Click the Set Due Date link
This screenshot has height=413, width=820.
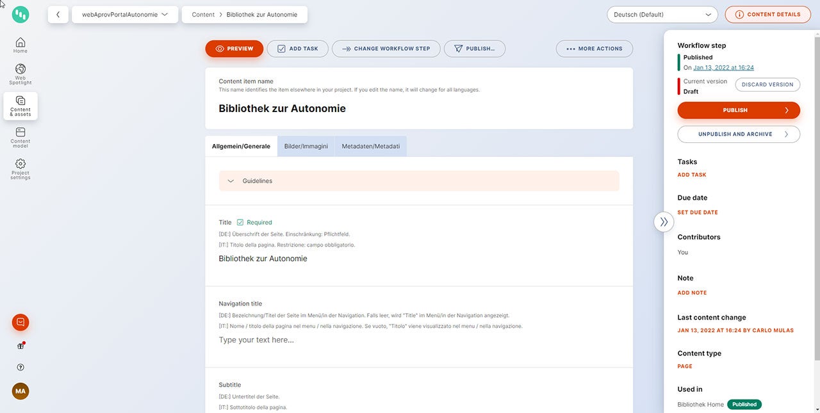698,213
